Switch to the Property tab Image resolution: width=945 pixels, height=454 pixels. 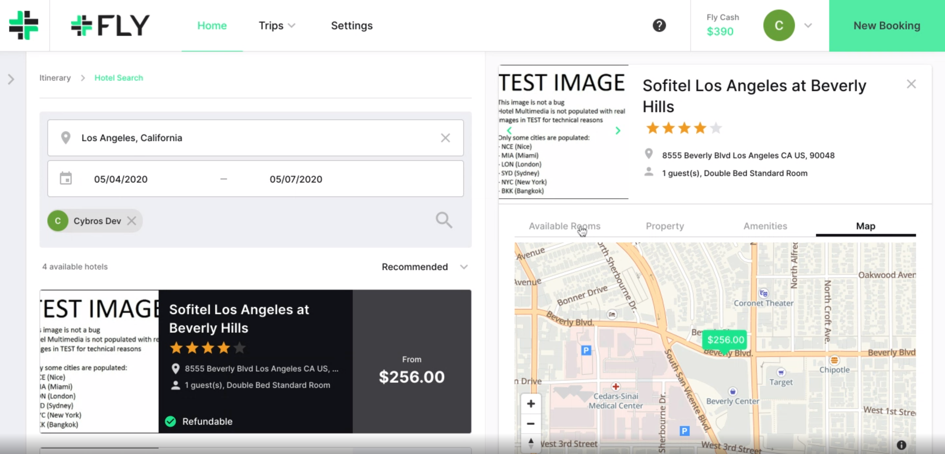pos(665,226)
